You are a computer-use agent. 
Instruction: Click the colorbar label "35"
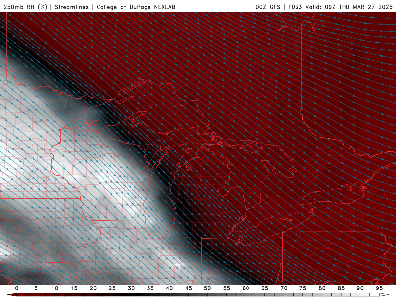150,288
